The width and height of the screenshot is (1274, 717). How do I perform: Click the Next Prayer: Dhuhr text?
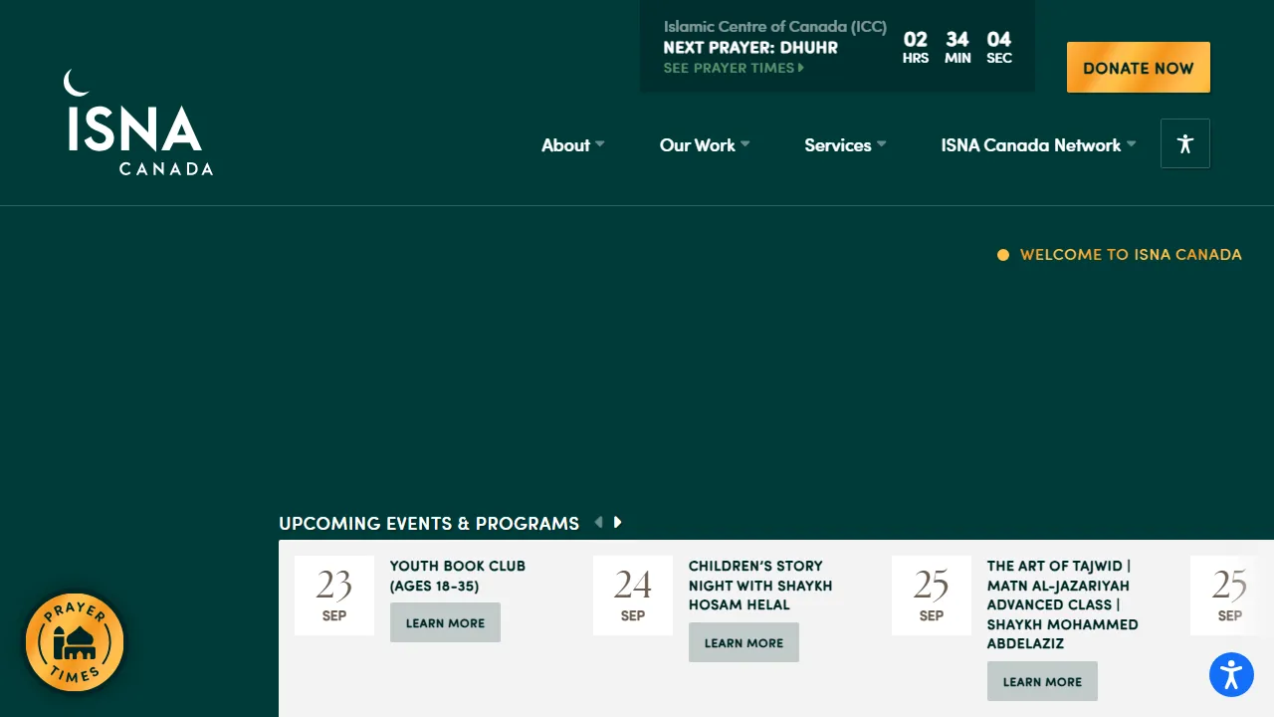pyautogui.click(x=750, y=48)
